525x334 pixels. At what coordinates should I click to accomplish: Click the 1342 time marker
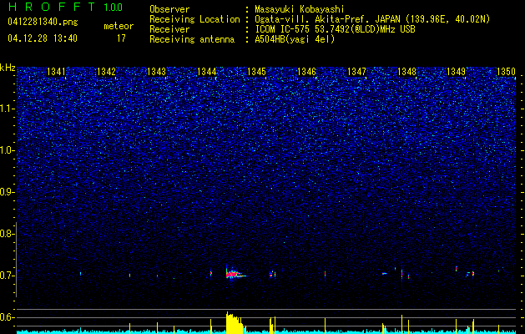coord(106,72)
